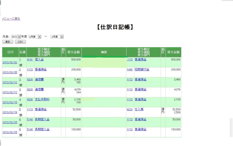Click the 借入金 debit account link
233x146 pixels.
pyautogui.click(x=39, y=60)
